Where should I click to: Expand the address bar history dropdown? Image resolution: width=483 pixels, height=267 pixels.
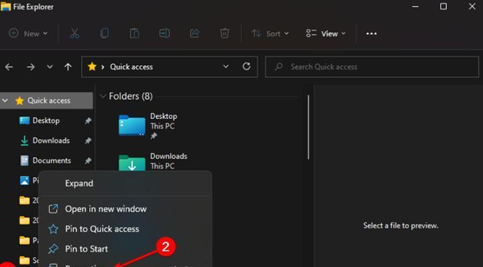[225, 67]
